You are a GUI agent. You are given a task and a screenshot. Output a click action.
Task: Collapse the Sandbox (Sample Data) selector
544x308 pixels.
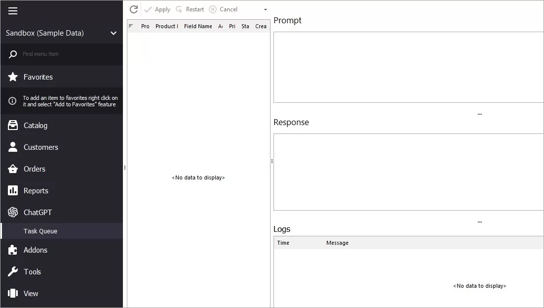coord(113,33)
